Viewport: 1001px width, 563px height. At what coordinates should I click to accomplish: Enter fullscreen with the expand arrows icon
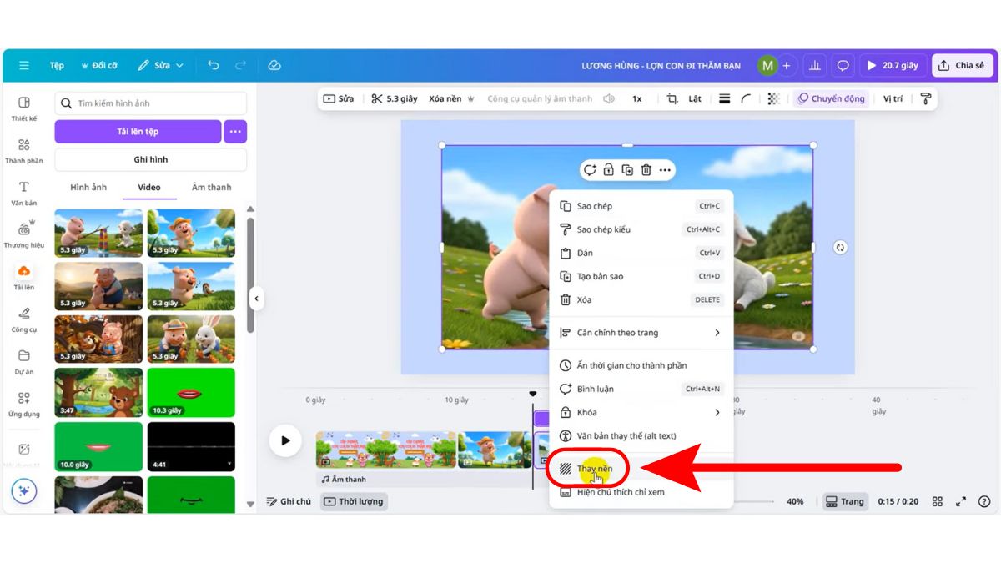coord(961,501)
